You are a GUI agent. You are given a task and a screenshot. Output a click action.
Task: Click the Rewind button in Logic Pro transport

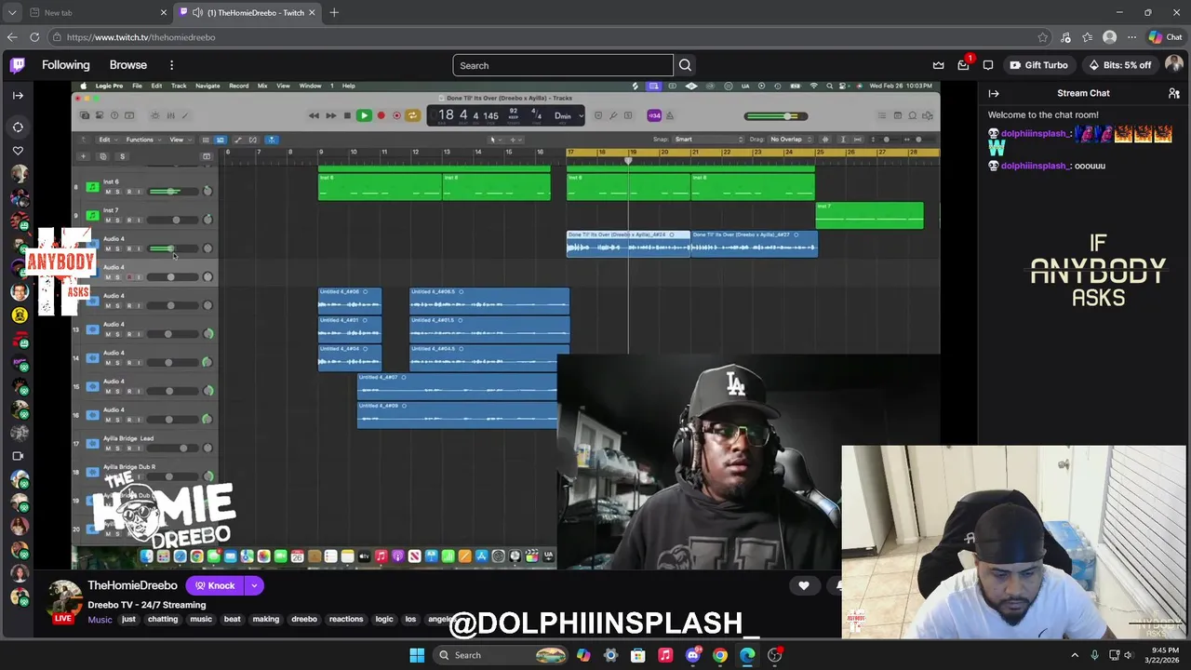314,115
